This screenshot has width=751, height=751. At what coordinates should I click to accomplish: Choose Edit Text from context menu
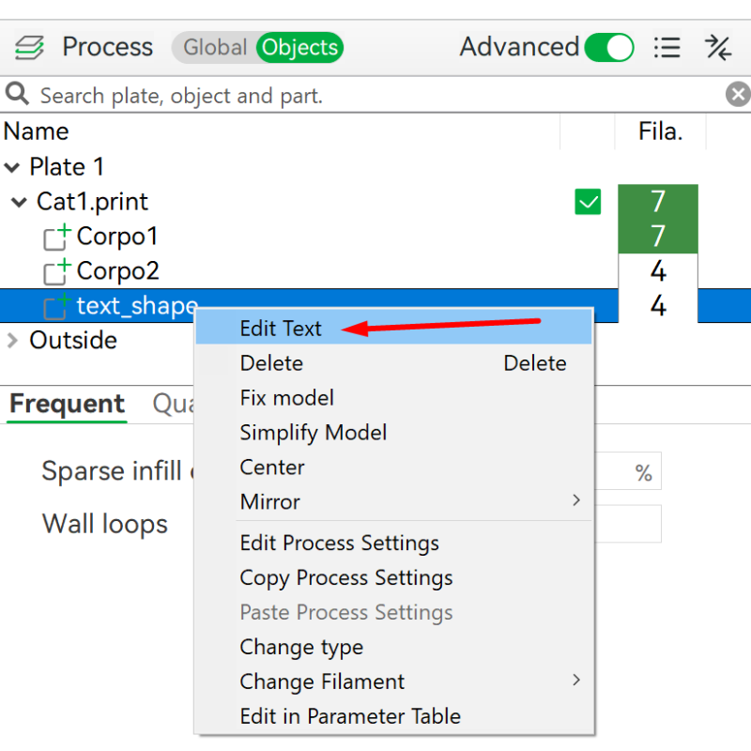pyautogui.click(x=281, y=329)
